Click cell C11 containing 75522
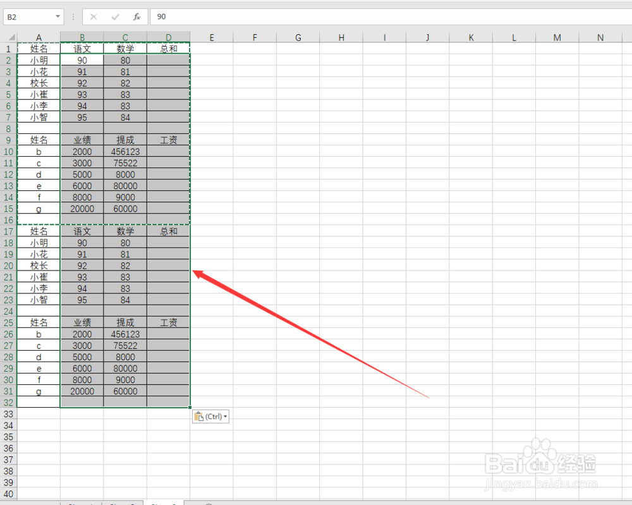Image resolution: width=632 pixels, height=505 pixels. pyautogui.click(x=125, y=163)
